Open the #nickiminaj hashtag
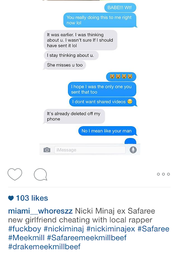Viewport: 178px width, 254px height. pyautogui.click(x=64, y=229)
